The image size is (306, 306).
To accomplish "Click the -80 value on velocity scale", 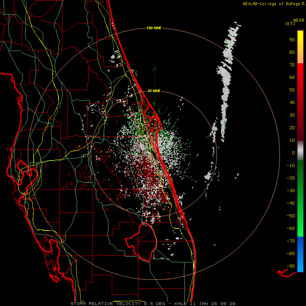I will click(x=291, y=254).
